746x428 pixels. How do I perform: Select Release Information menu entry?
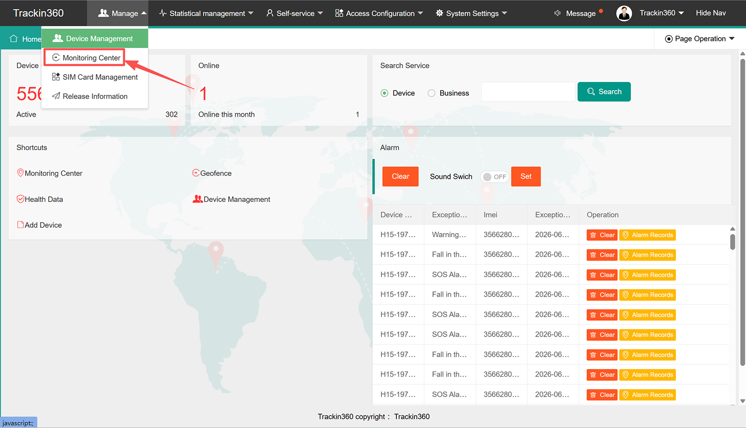click(x=95, y=96)
